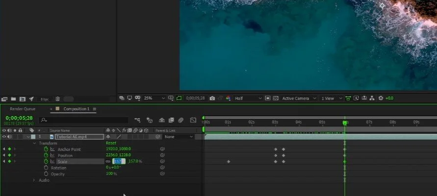Toggle the Scale stopwatch
Viewport: 437px width, 196px height.
[x=46, y=162]
